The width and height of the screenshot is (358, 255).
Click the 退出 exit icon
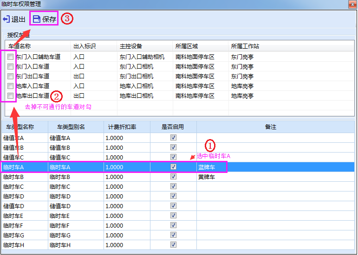[x=6, y=19]
